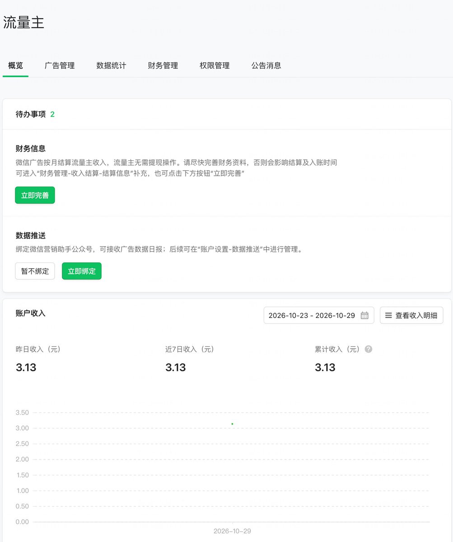Screen dimensions: 453x542
Task: Click the 可进入“财务管理-收入结算-结算信息”补充 line
Action: click(130, 173)
